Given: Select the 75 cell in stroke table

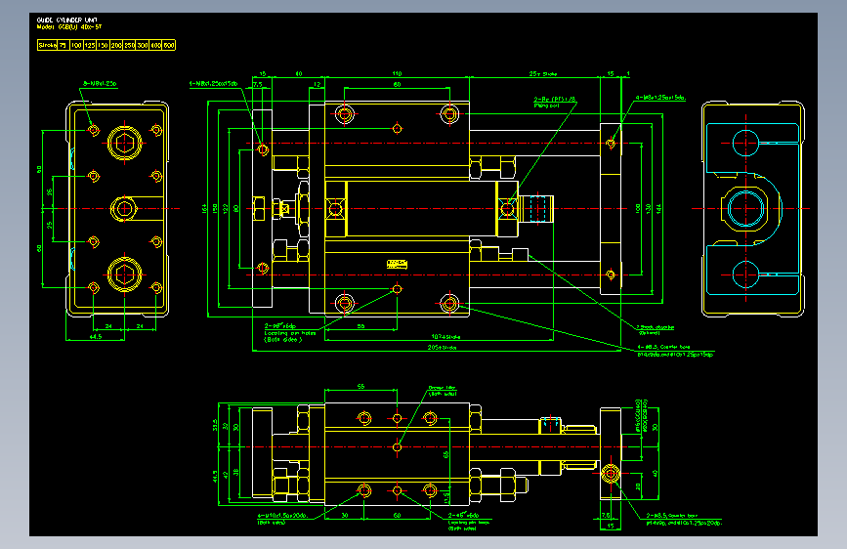Looking at the screenshot, I should pyautogui.click(x=64, y=45).
